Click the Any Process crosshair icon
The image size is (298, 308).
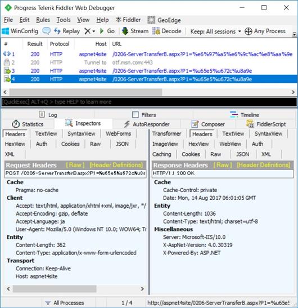pos(249,31)
